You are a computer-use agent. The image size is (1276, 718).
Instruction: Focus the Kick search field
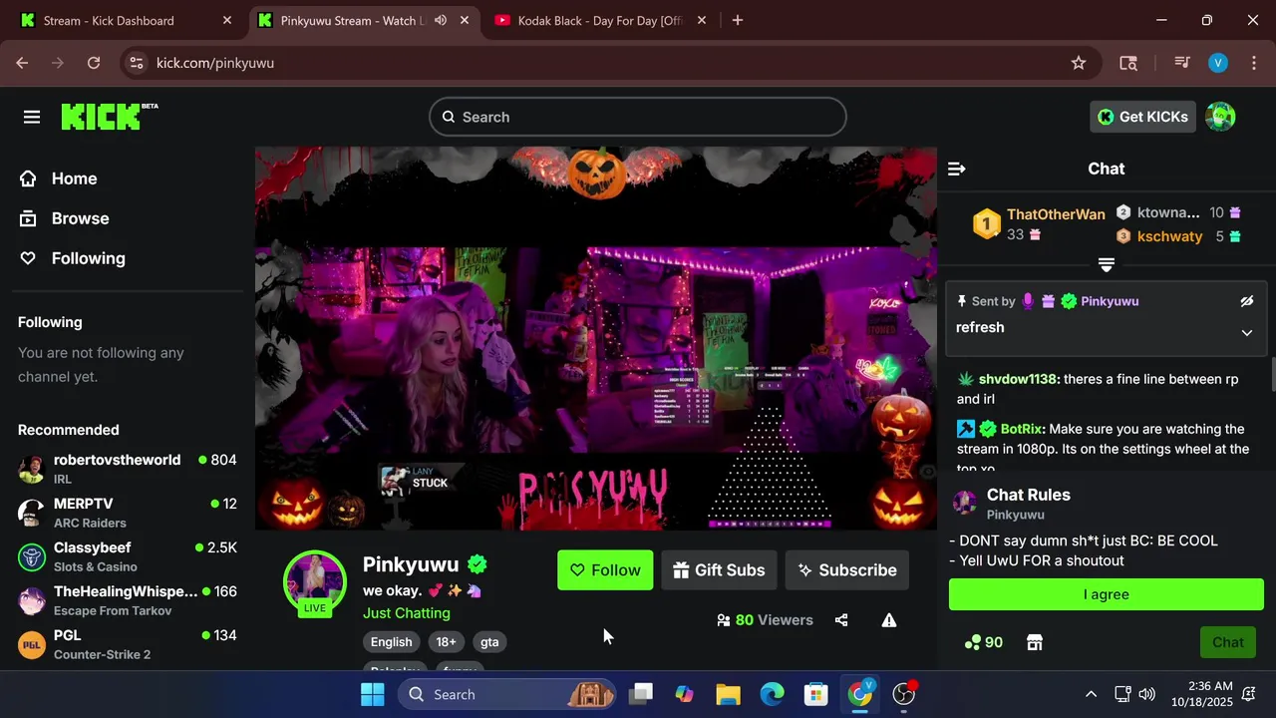tap(638, 117)
